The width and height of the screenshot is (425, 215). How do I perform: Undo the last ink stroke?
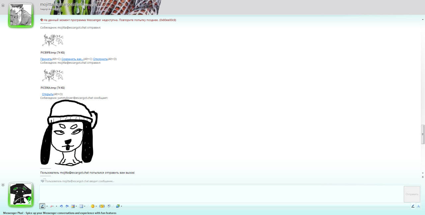[61, 206]
